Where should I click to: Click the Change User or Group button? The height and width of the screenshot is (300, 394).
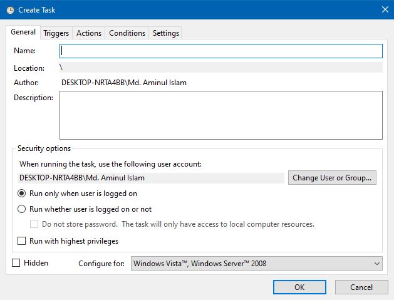coord(333,178)
